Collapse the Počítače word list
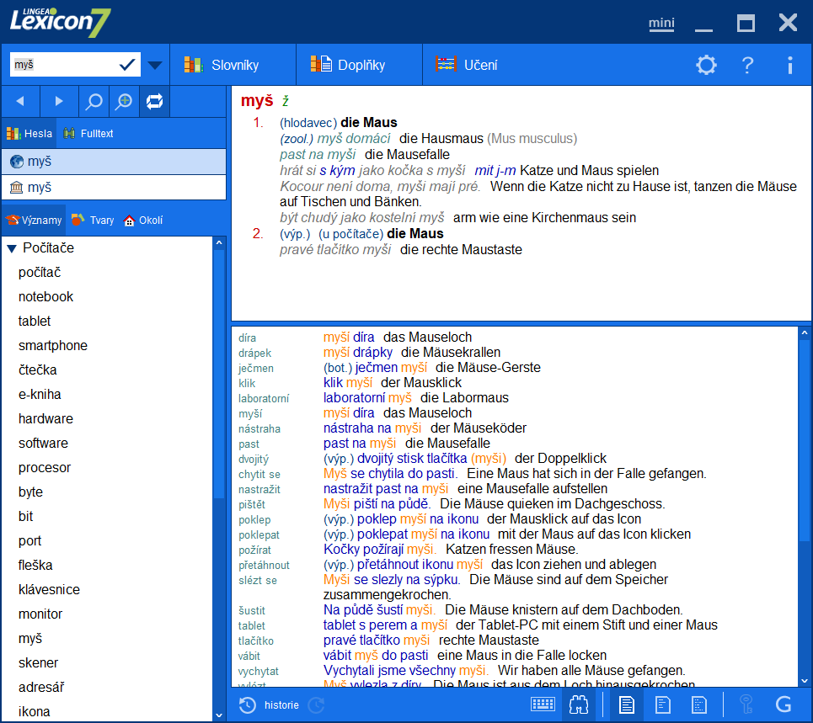Viewport: 813px width, 723px height. click(9, 247)
